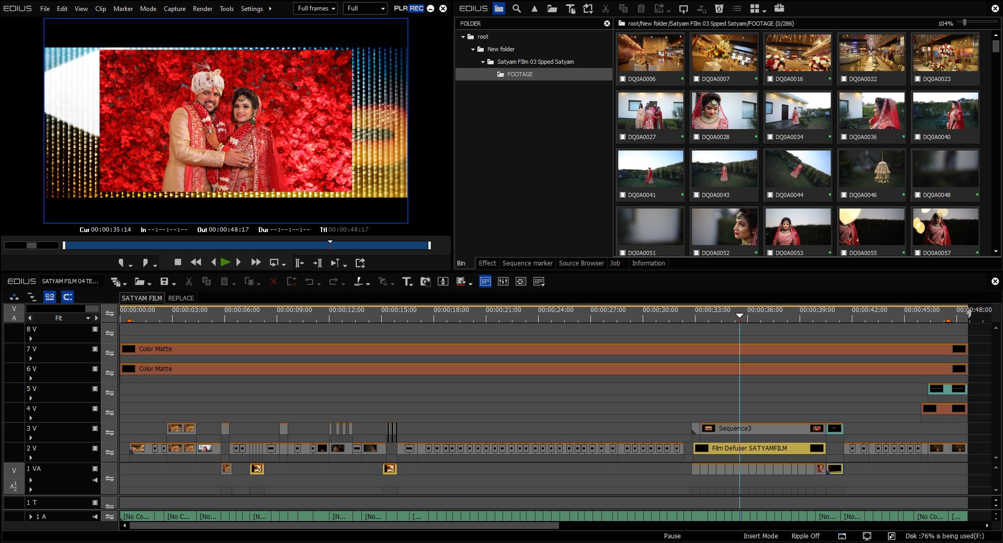Toggle sync-lock on track 3 V
Screen dimensions: 1003x543
tap(109, 433)
